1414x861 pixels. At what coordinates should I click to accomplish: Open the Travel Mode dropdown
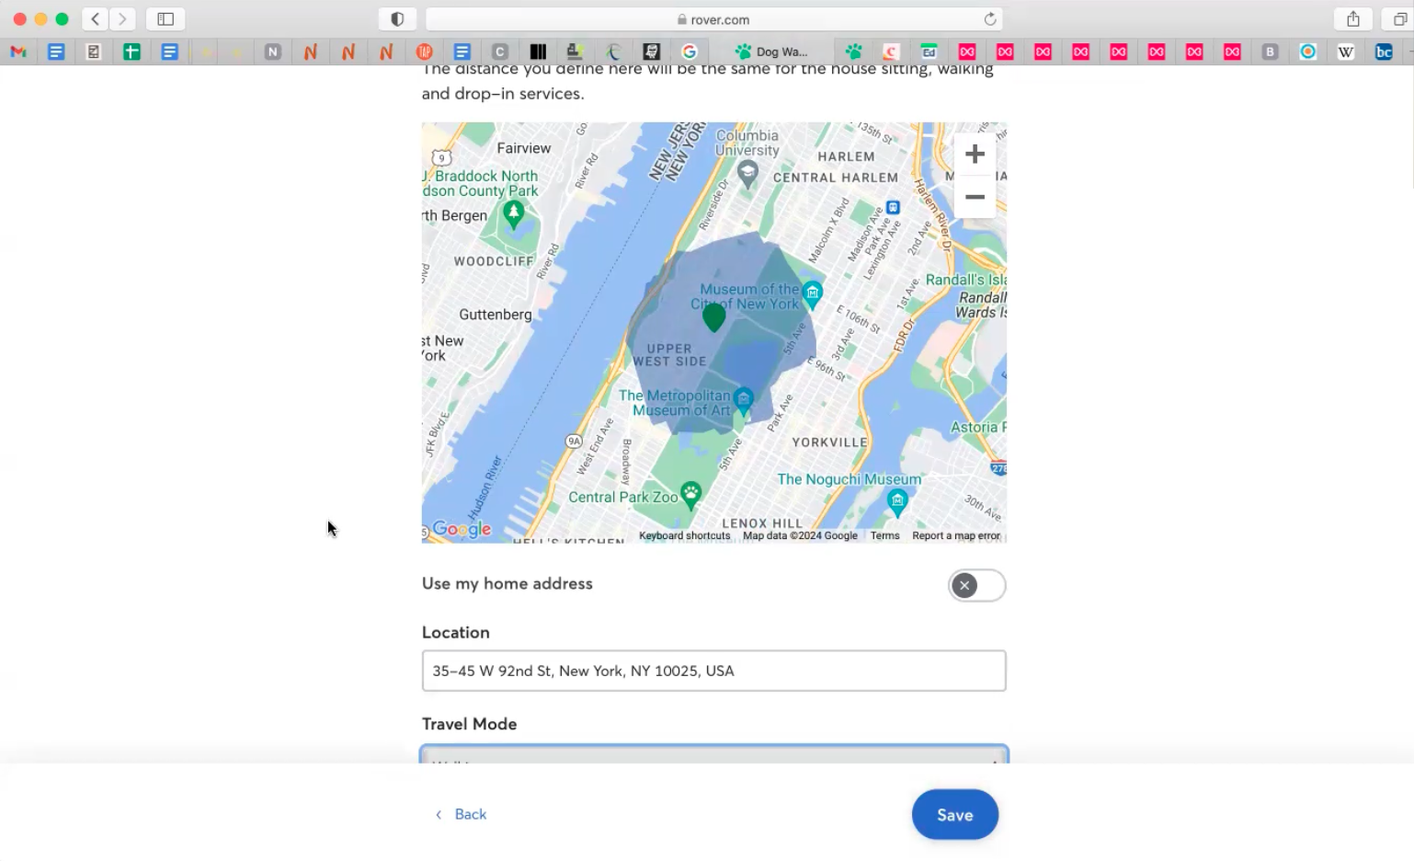pos(713,754)
